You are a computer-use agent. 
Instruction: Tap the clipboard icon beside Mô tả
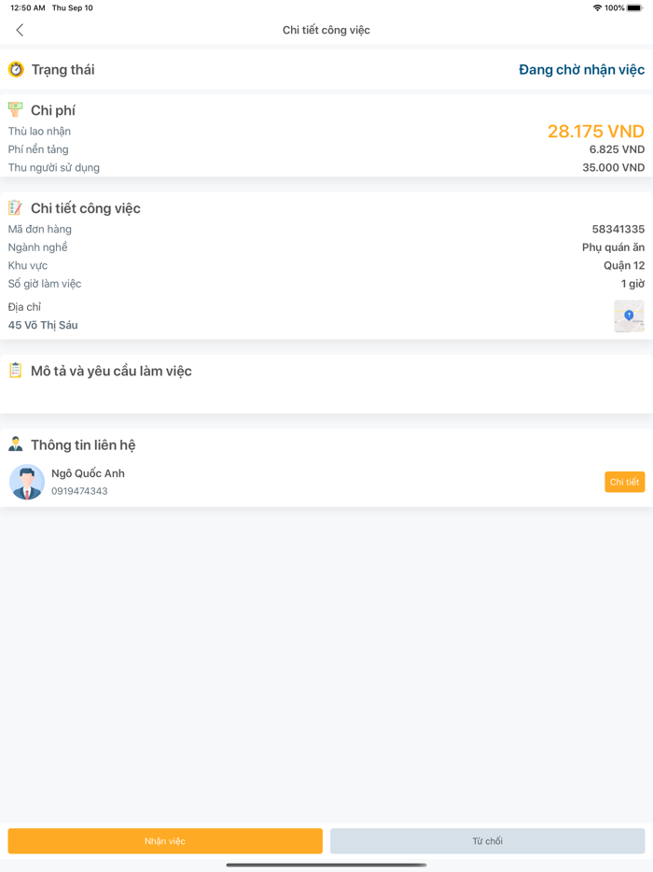coord(16,371)
